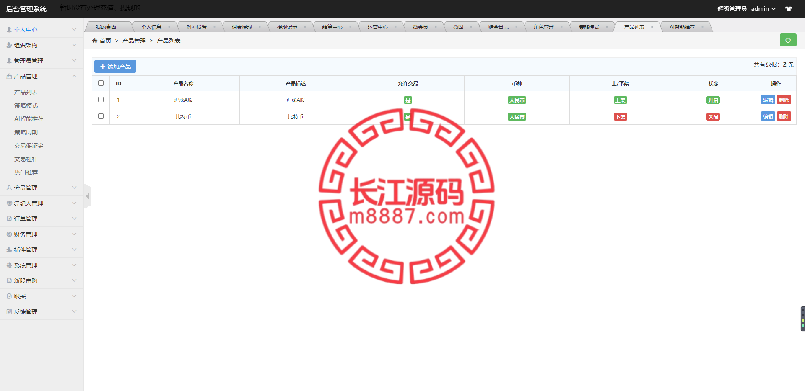The image size is (805, 391).
Task: Toggle 开启 state for 沪深A股
Action: [713, 100]
